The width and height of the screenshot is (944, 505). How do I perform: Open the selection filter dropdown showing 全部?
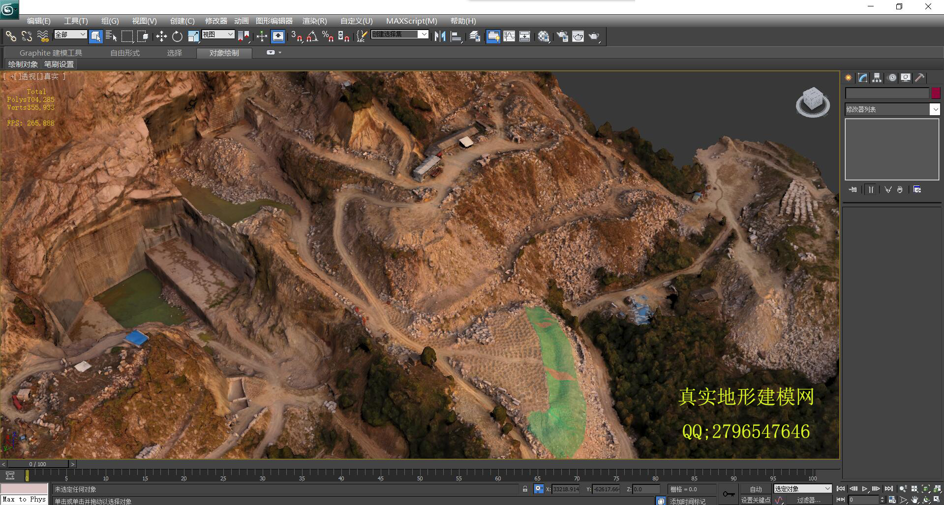[x=70, y=34]
